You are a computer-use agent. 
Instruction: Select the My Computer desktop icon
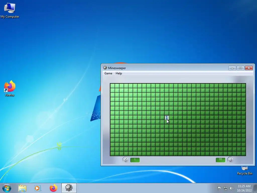coord(10,10)
